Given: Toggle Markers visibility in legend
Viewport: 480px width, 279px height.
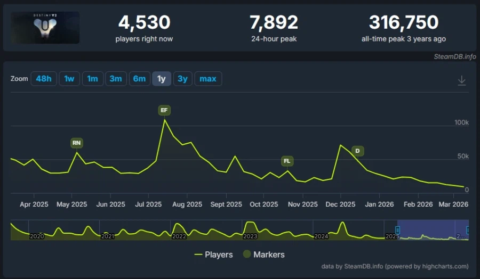Looking at the screenshot, I should tap(263, 255).
